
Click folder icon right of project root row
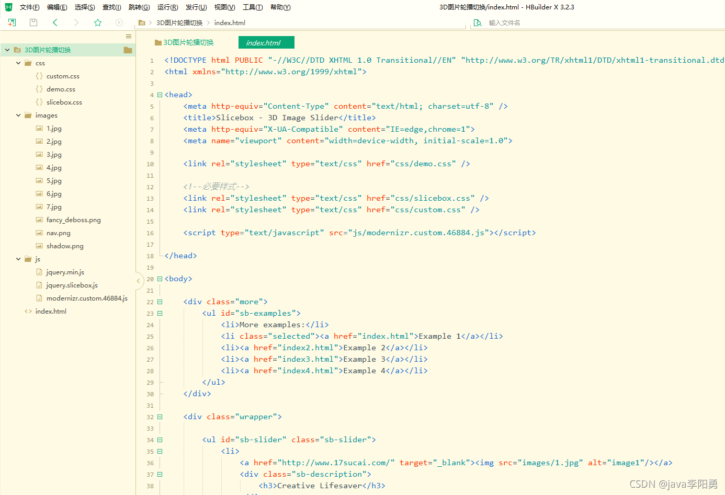pyautogui.click(x=128, y=50)
